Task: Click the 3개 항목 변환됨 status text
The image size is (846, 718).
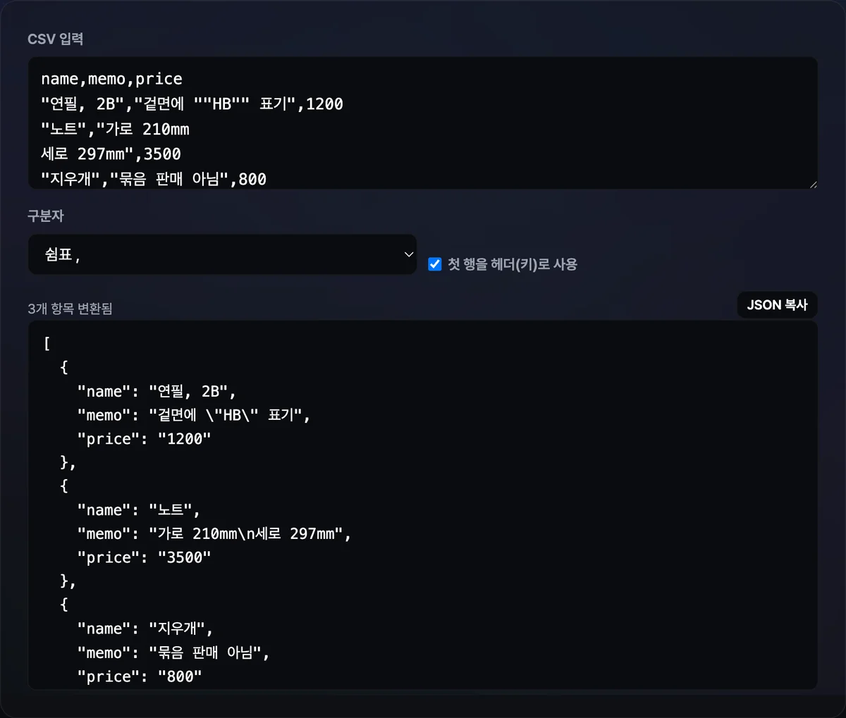Action: pyautogui.click(x=70, y=309)
